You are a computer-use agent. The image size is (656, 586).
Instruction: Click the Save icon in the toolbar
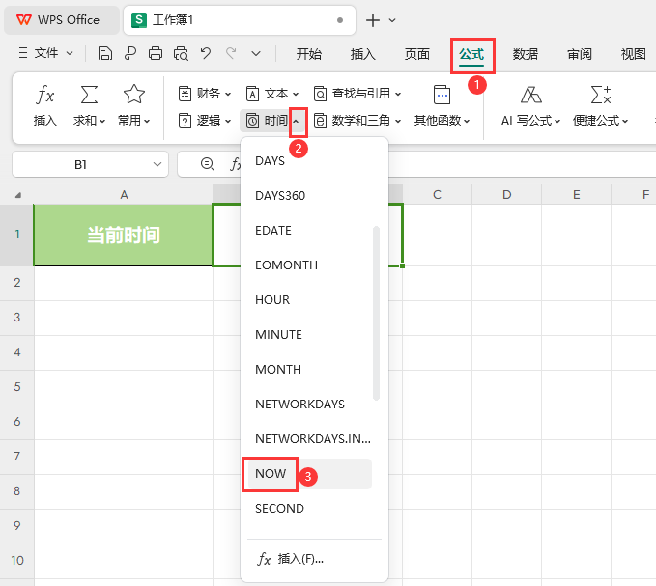[x=105, y=53]
